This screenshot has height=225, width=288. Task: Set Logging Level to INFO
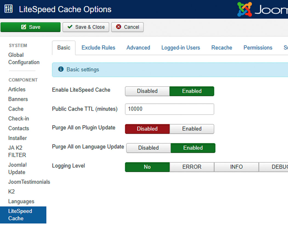tap(236, 167)
